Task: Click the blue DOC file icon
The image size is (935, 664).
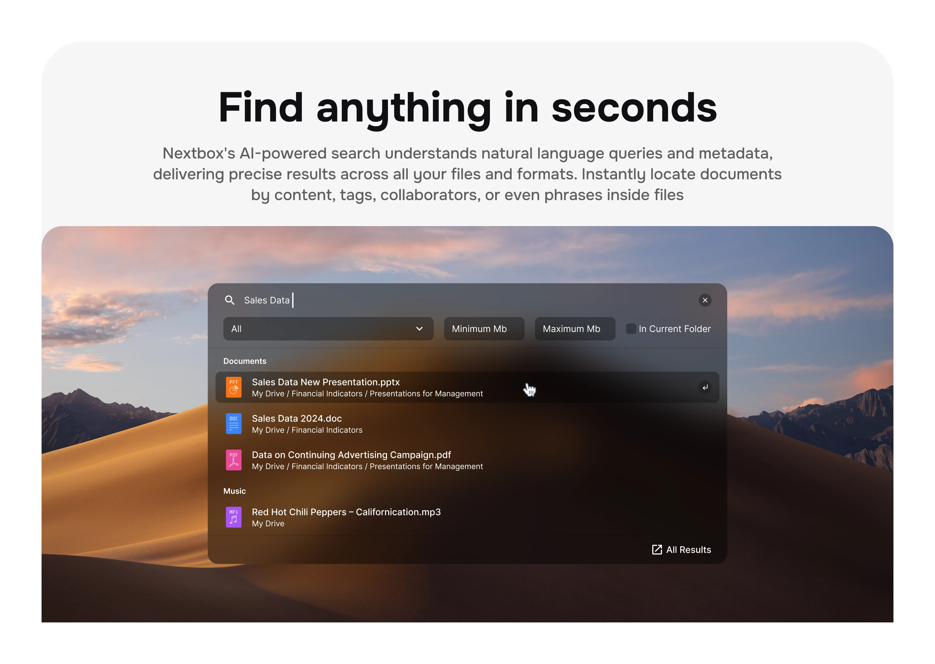Action: coord(234,424)
